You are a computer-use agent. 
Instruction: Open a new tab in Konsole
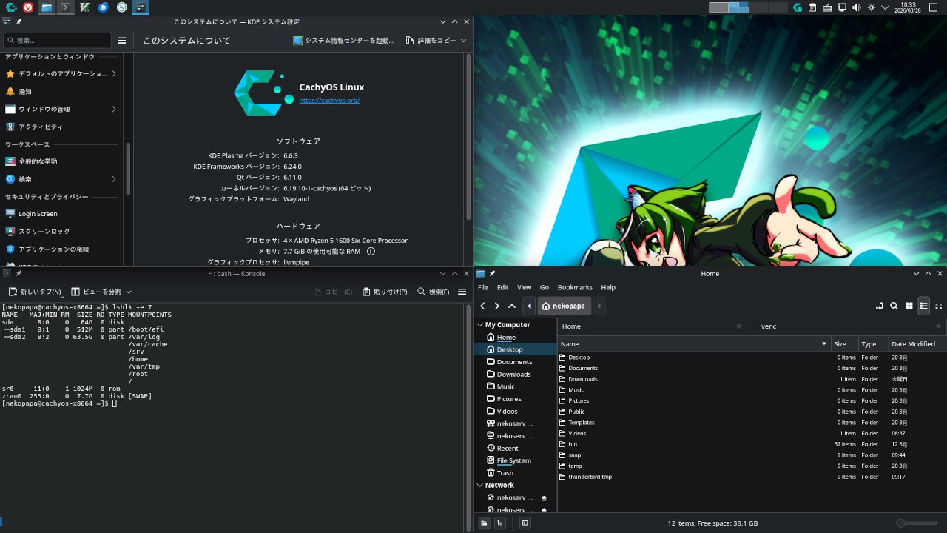35,292
